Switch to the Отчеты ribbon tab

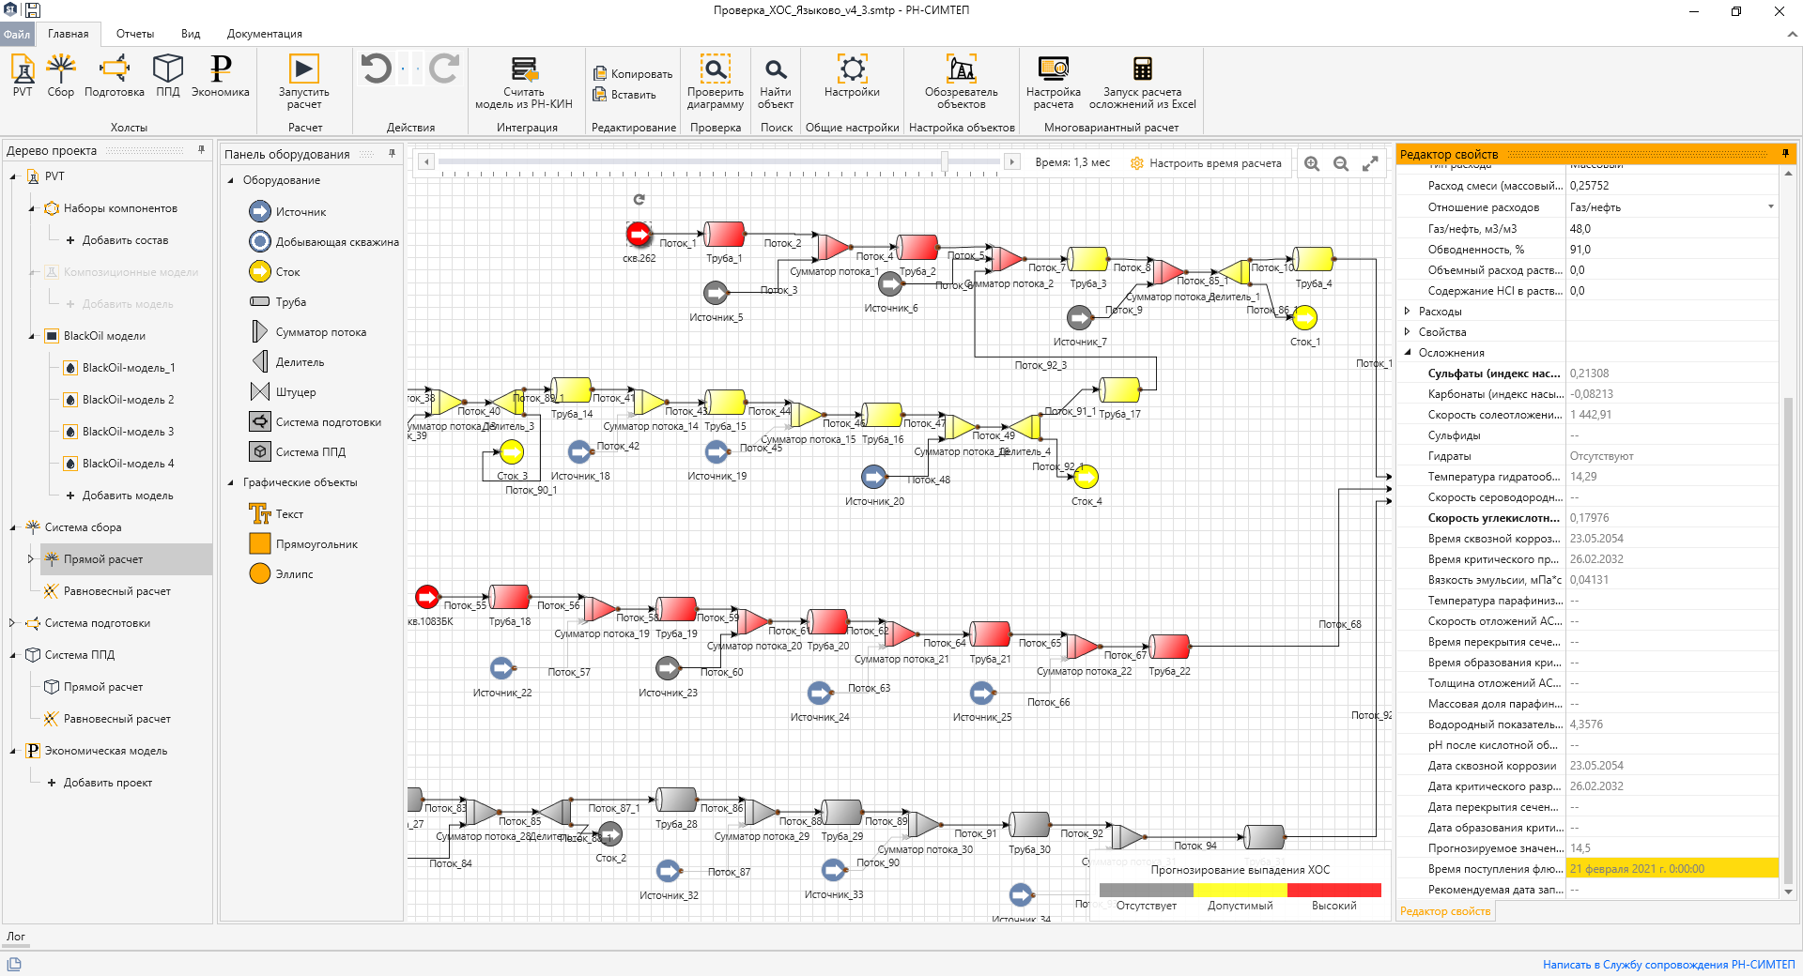(135, 34)
